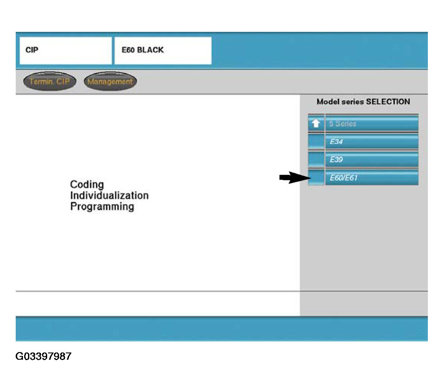Click the black arrow pointing at E60/E61
Viewport: 444px width, 392px height.
[x=292, y=178]
